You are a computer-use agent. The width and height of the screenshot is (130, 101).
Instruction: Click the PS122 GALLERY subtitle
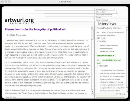pos(19,23)
